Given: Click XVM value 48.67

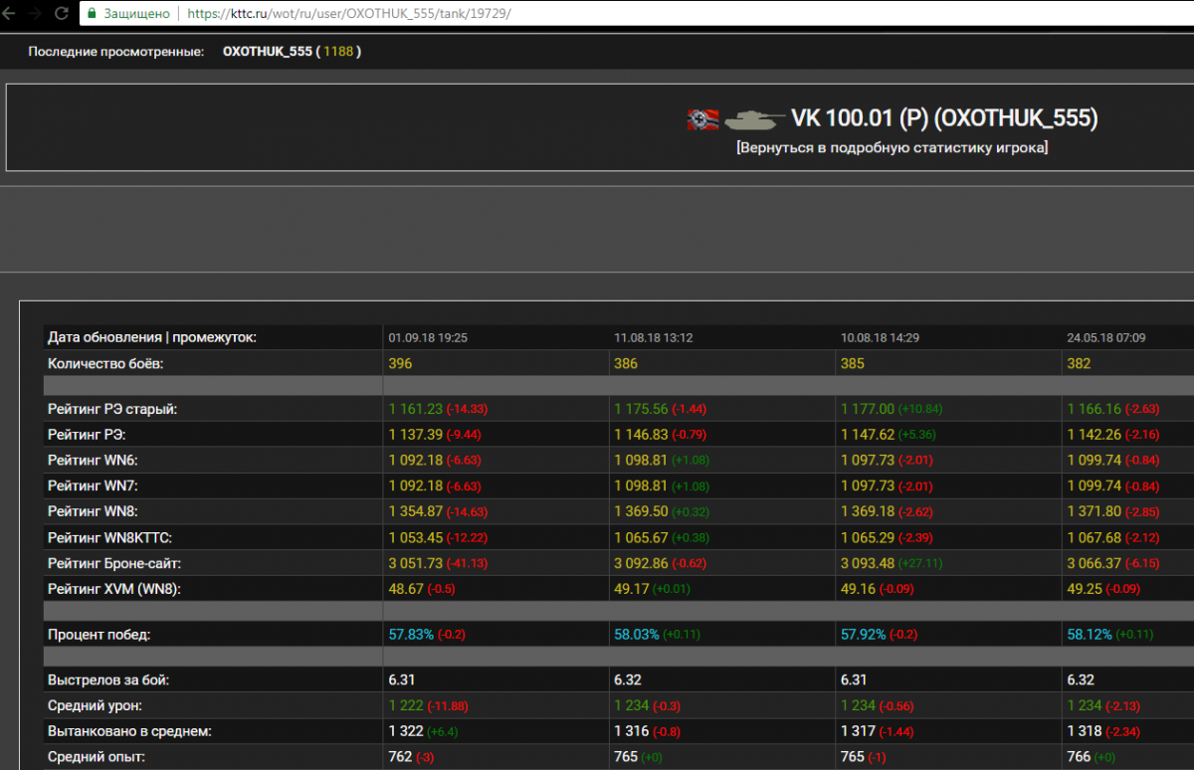Looking at the screenshot, I should tap(405, 589).
